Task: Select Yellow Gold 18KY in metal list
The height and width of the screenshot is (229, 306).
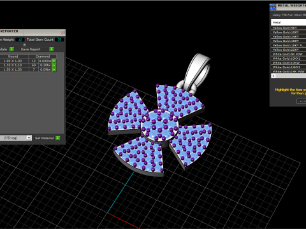Action: (x=288, y=41)
